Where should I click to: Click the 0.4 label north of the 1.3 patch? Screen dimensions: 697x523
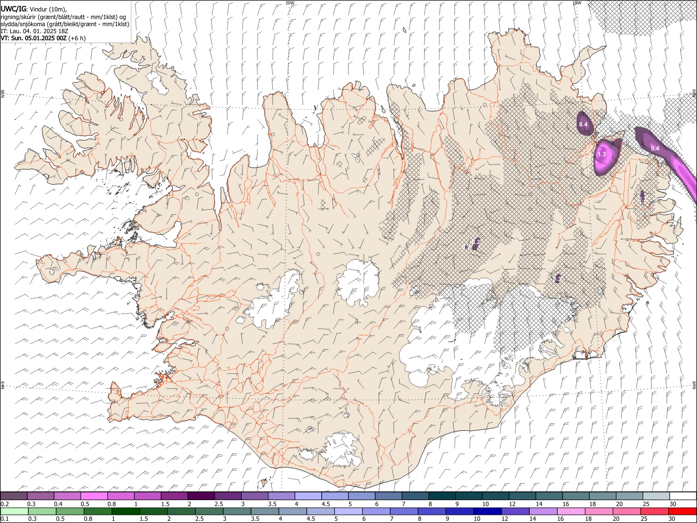(583, 125)
